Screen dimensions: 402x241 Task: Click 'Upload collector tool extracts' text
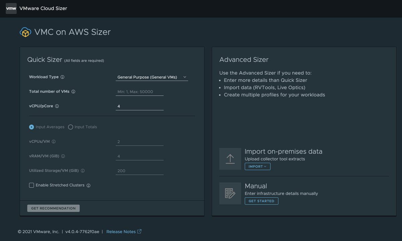click(x=275, y=159)
